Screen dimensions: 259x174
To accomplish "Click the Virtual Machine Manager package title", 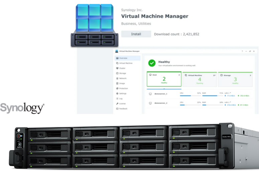I will pos(155,16).
